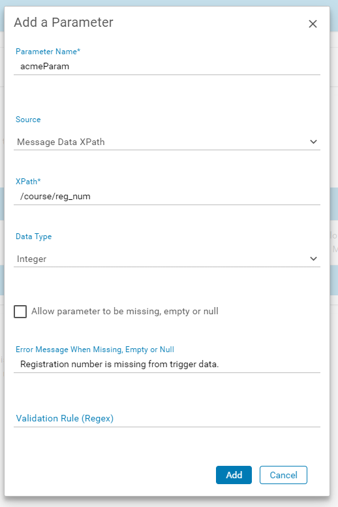Image resolution: width=338 pixels, height=507 pixels.
Task: Open the Message Data XPath selection
Action: [167, 142]
